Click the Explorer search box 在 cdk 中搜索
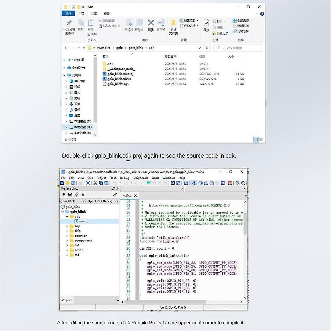 [238, 48]
